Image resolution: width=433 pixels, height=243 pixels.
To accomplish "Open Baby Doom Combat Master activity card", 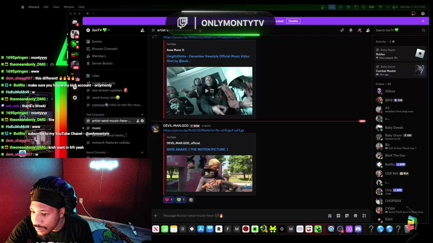I will click(x=400, y=70).
